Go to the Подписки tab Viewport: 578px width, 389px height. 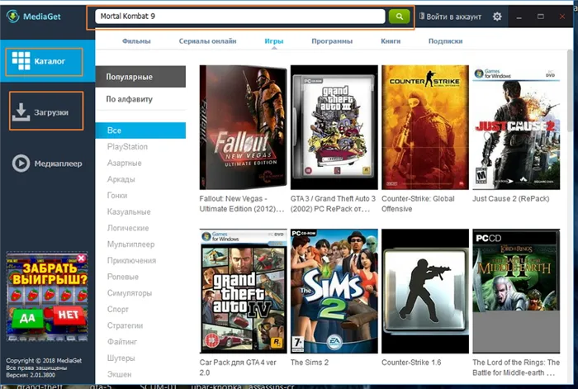click(x=445, y=41)
